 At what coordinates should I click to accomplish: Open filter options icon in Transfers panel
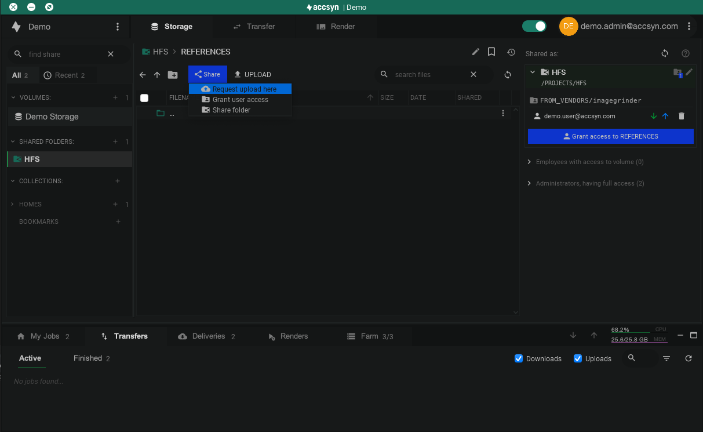[x=666, y=358]
